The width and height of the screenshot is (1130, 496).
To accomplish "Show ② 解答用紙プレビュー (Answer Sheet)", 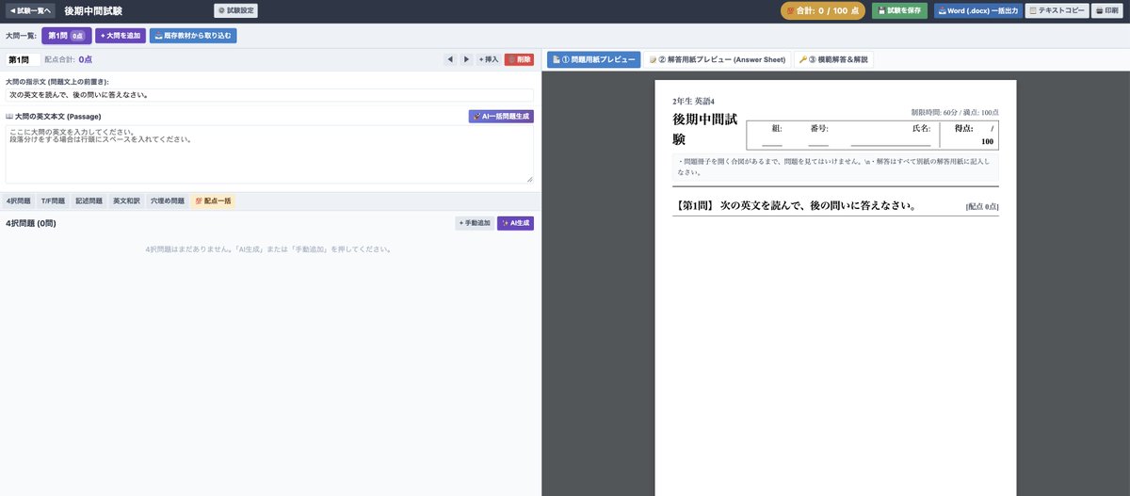I will [718, 59].
